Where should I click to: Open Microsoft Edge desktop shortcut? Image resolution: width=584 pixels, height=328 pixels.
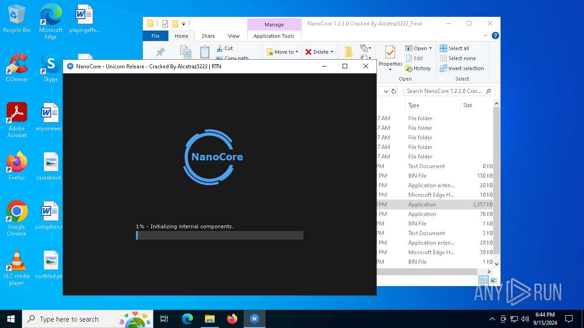pyautogui.click(x=51, y=22)
